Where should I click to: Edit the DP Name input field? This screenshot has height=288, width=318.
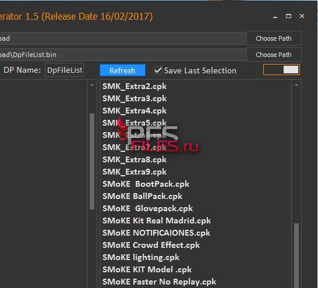64,70
